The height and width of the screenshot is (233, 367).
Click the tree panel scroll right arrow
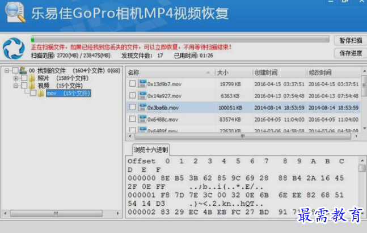118,213
